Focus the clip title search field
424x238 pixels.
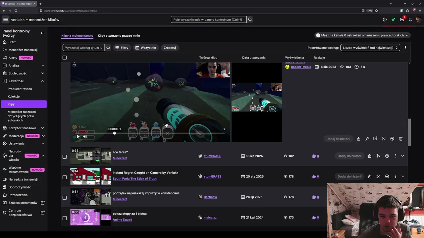pos(83,48)
